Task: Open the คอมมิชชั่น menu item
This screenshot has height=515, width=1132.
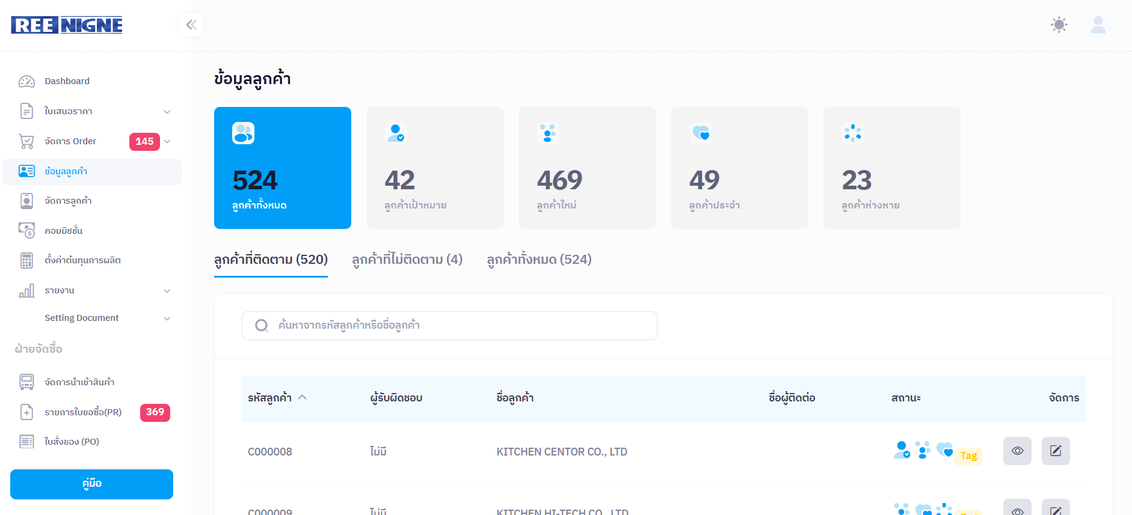Action: pos(92,231)
